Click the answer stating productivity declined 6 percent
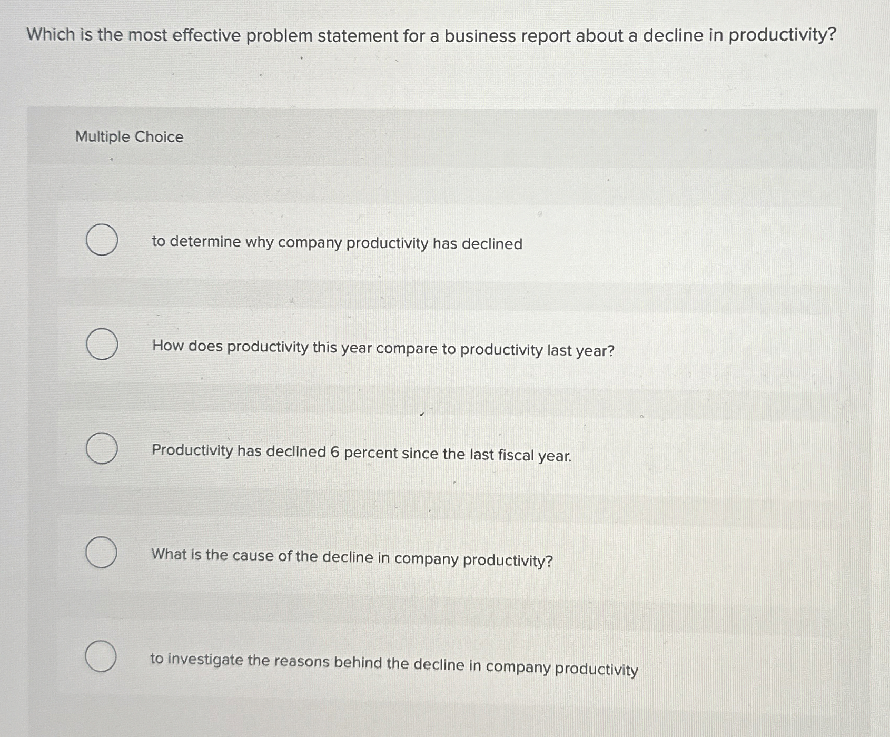890x737 pixels. point(361,453)
